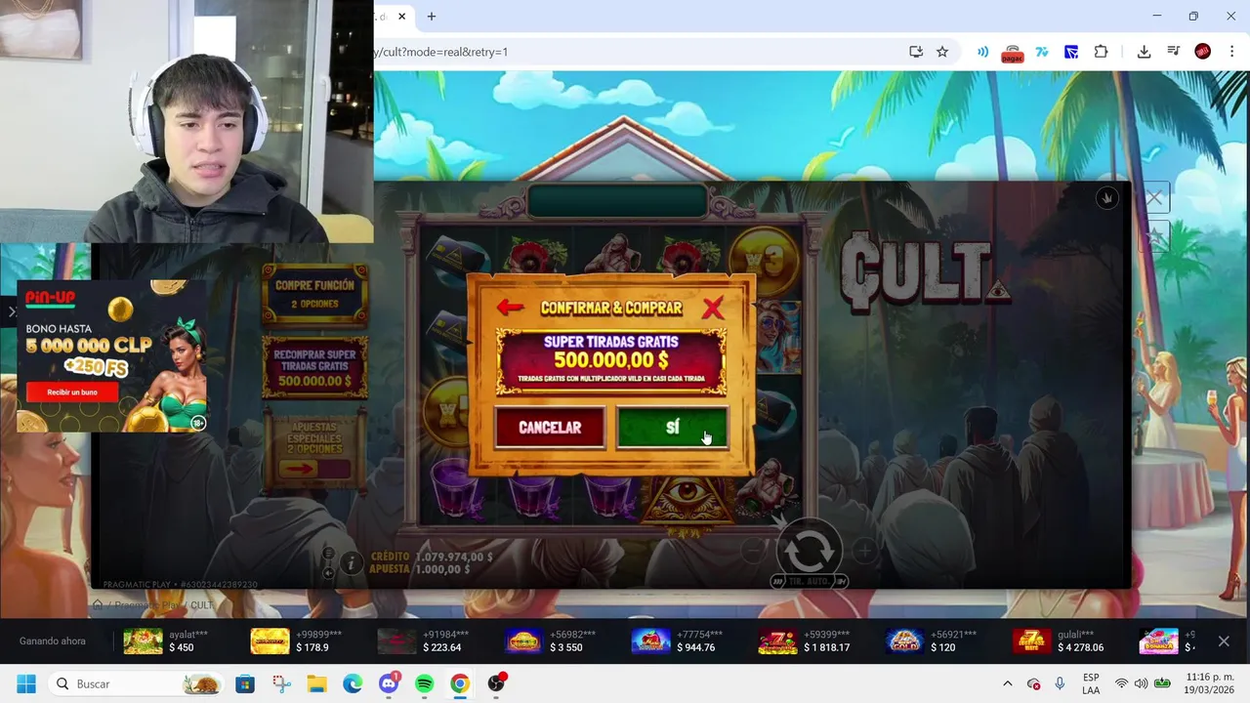
Task: Open Tir. Auto. autoplay settings
Action: tap(810, 581)
